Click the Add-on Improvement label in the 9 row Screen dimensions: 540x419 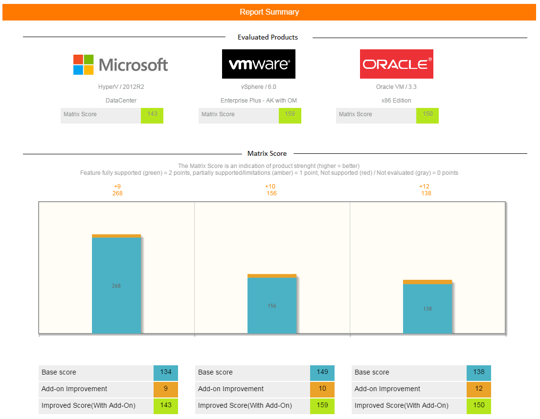tap(74, 389)
